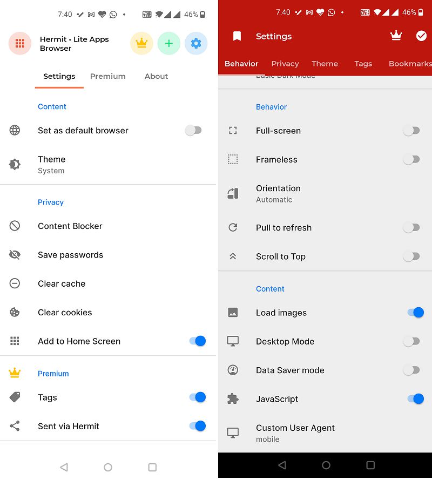Open the blue gear settings icon

coord(196,44)
